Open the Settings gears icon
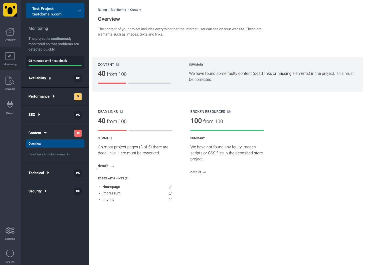372x265 pixels. (x=10, y=230)
